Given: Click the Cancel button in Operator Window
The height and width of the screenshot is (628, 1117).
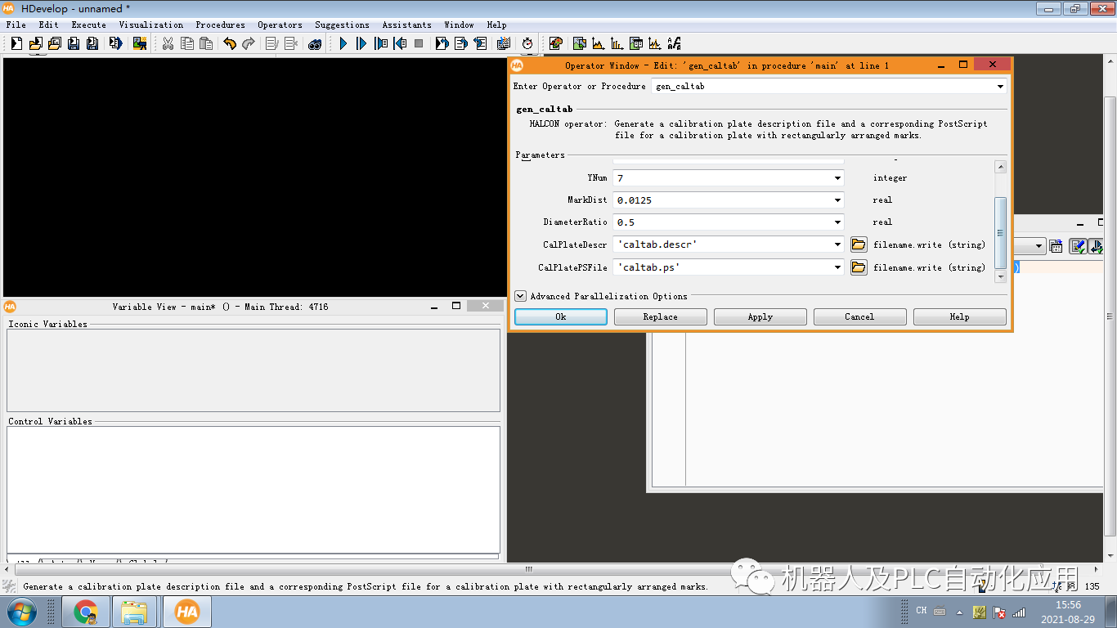Looking at the screenshot, I should 859,316.
